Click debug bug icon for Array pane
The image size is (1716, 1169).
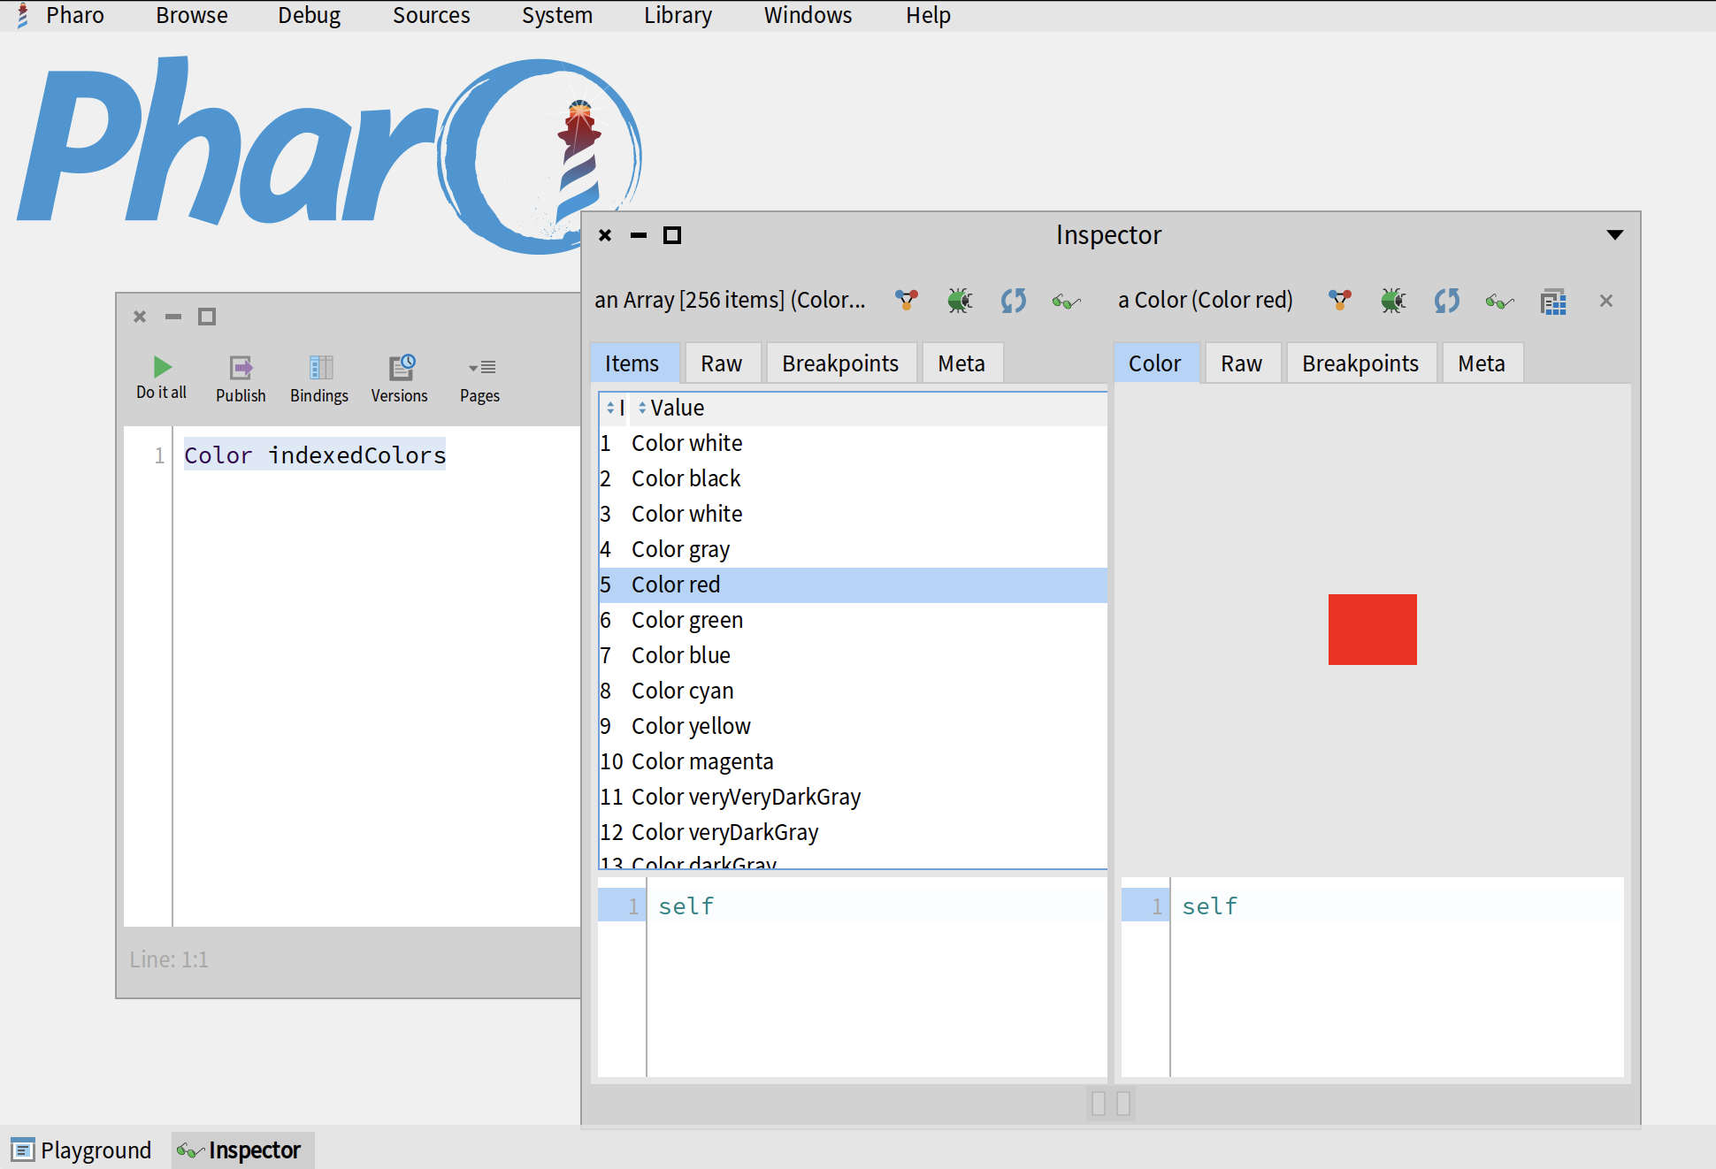click(x=959, y=301)
